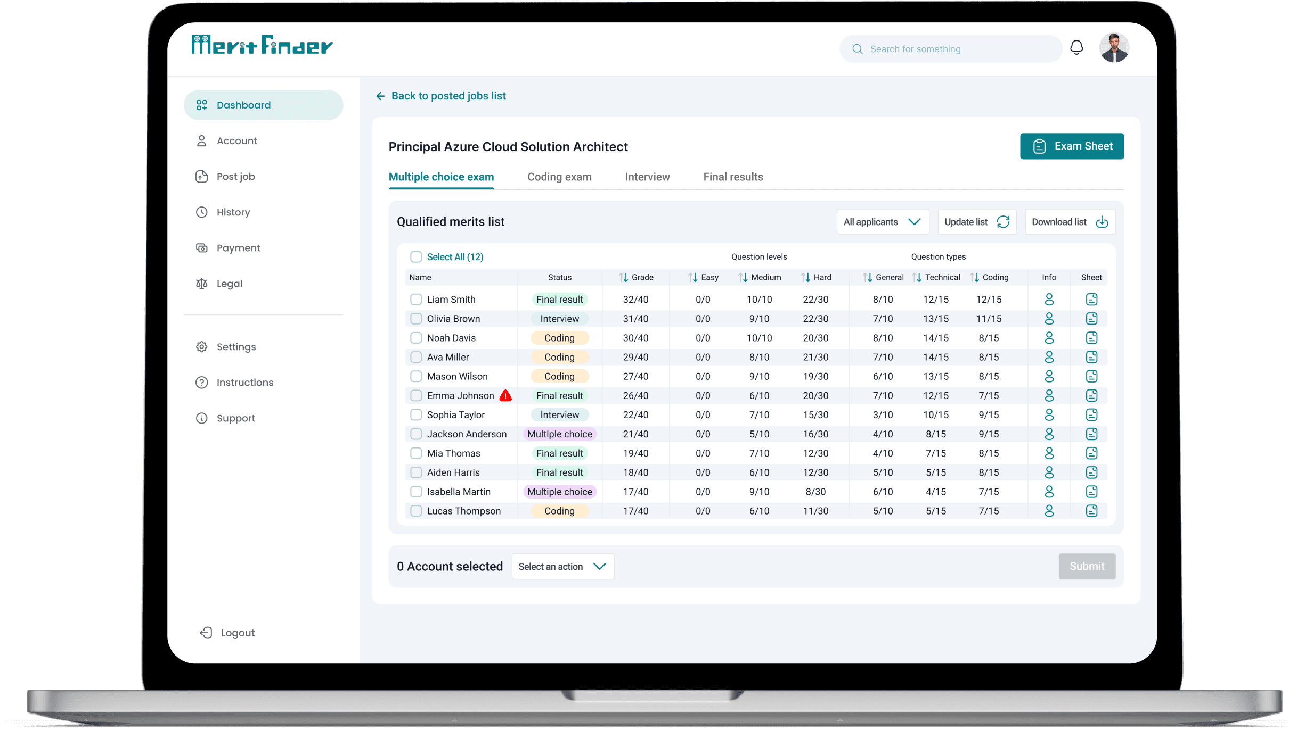The image size is (1289, 730).
Task: View Aiden Harris's info icon
Action: pos(1049,472)
